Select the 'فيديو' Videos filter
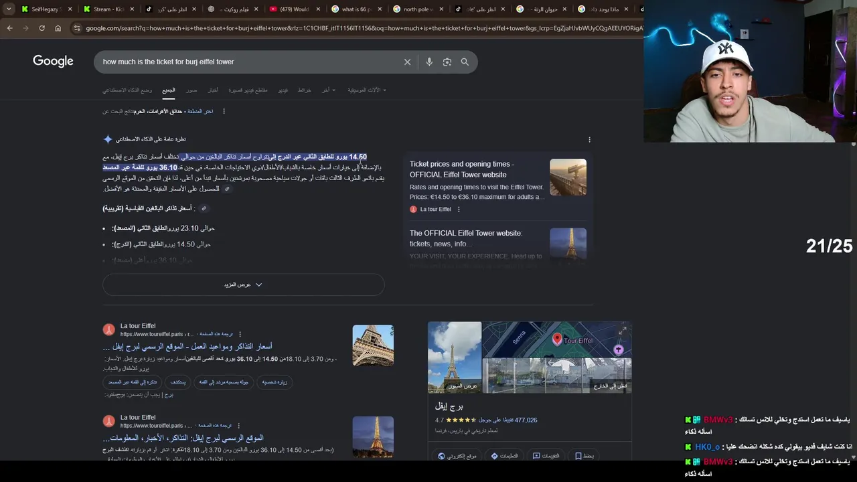Viewport: 857px width, 482px height. pos(283,90)
